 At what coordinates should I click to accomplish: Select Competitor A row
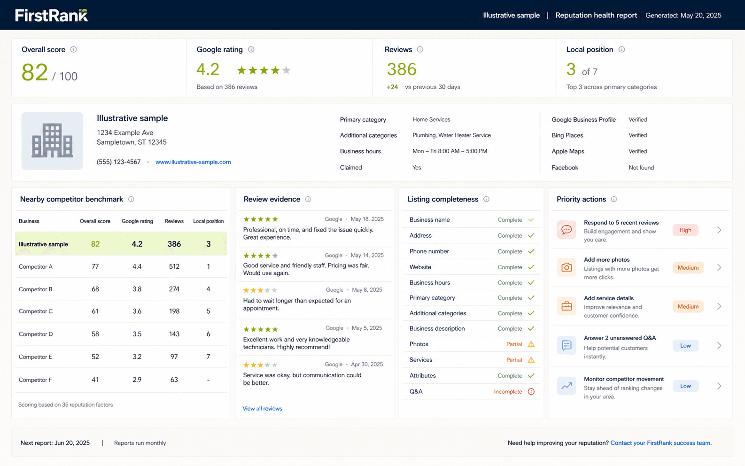click(x=121, y=266)
